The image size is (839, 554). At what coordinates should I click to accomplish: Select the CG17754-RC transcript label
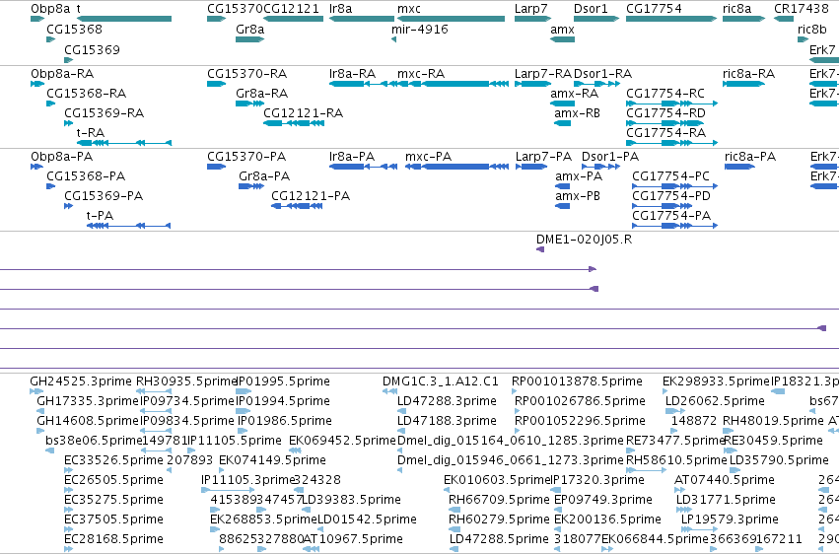pos(665,94)
